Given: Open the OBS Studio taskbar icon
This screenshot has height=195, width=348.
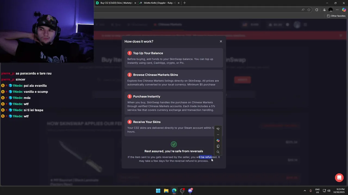Looking at the screenshot, I should pyautogui.click(x=182, y=191).
